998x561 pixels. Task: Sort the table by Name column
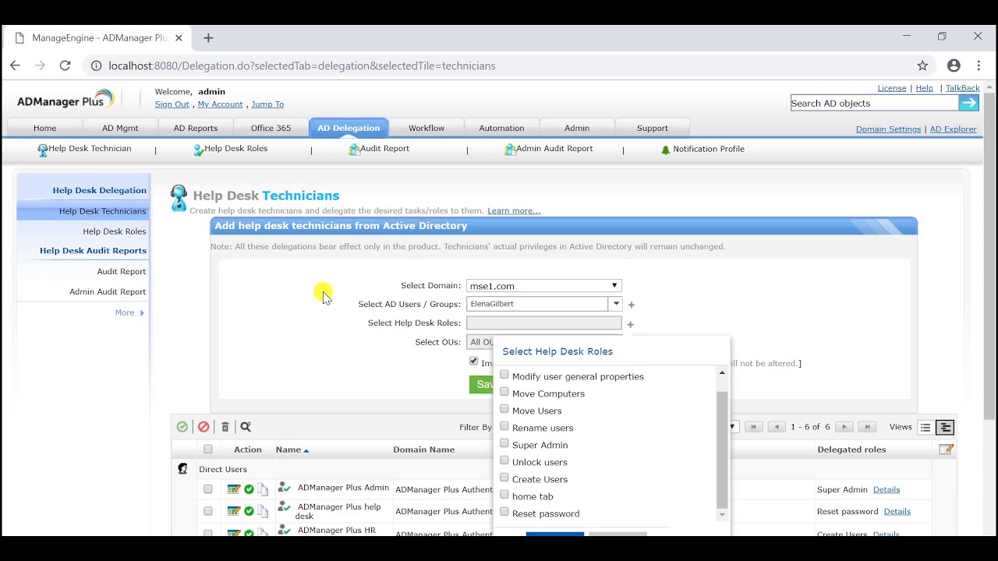[292, 450]
